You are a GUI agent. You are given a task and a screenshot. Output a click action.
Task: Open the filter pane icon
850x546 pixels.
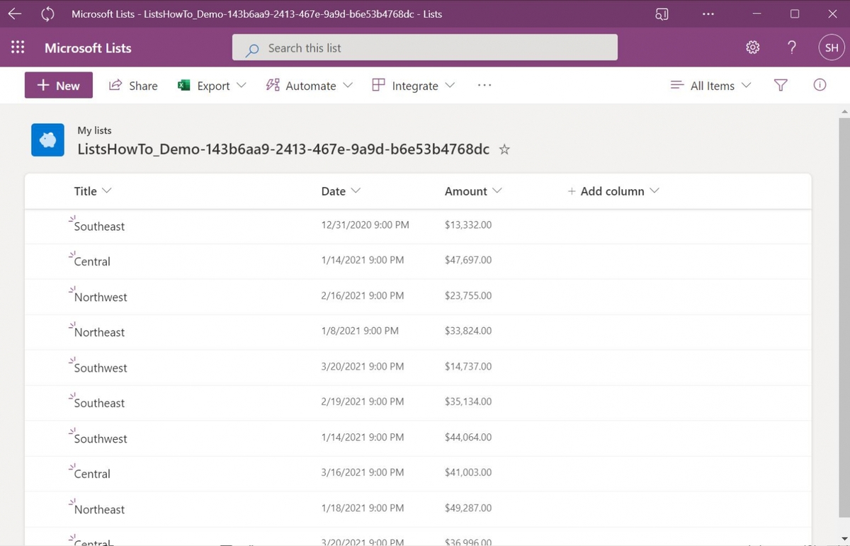click(781, 85)
